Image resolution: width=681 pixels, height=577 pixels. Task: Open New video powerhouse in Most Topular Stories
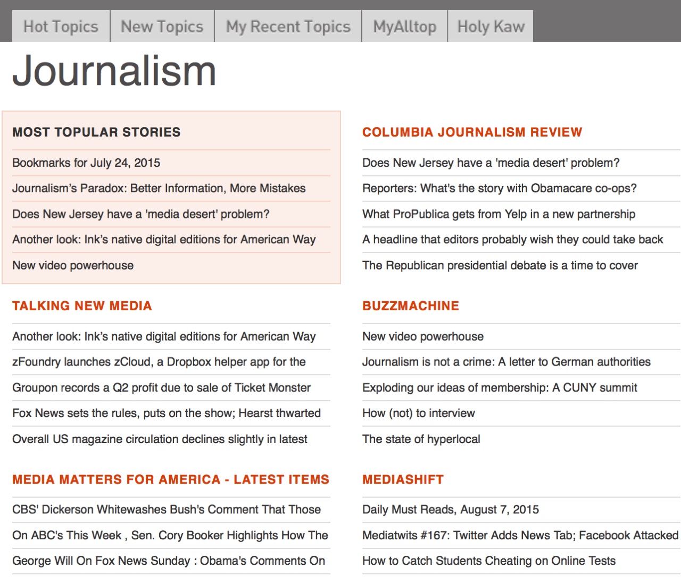[73, 266]
